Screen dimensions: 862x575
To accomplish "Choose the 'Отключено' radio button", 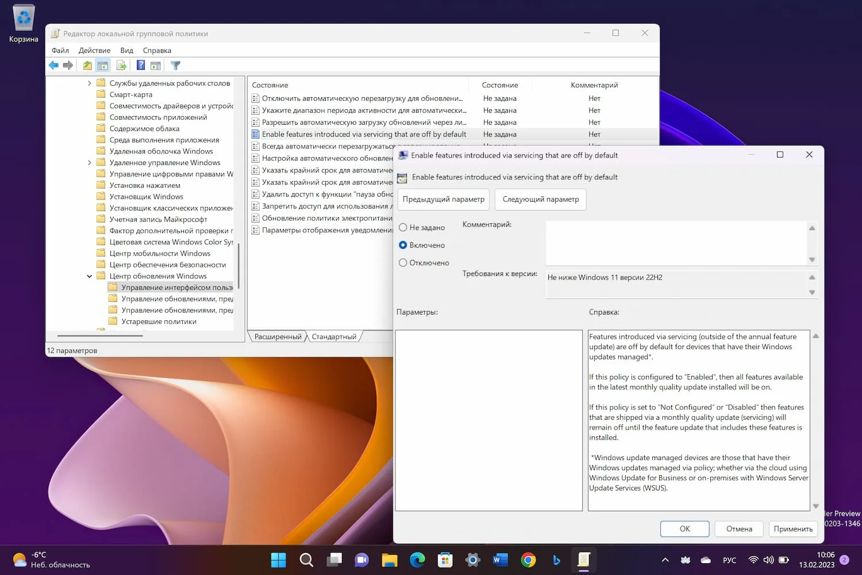I will (403, 263).
